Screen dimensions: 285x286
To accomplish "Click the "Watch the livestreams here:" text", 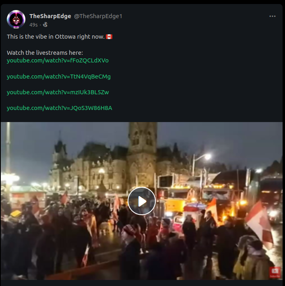I will pyautogui.click(x=45, y=53).
